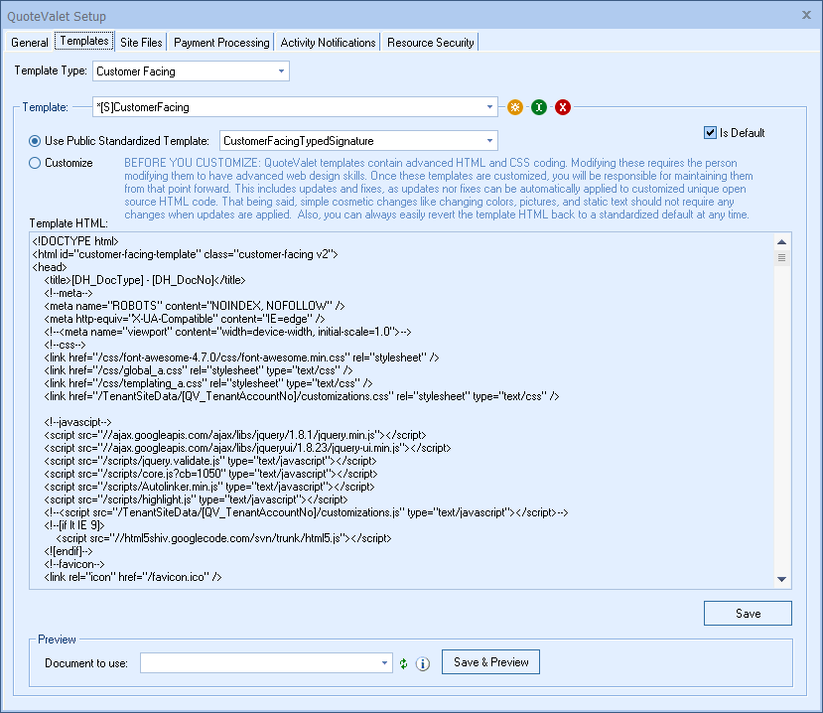Screen dimensions: 823x713
Task: Click the <!--[if lt IE 9]> line
Action: click(74, 525)
